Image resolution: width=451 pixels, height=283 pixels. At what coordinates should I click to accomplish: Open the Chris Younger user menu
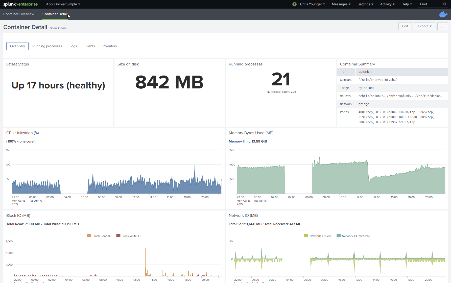click(312, 4)
